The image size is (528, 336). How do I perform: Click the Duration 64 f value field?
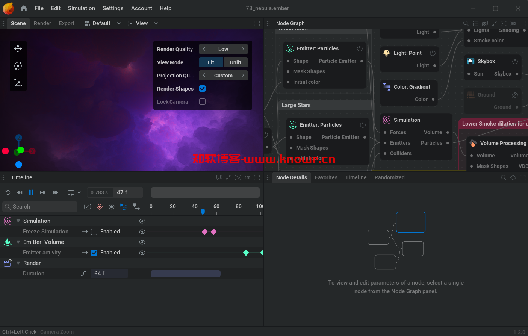pos(109,274)
